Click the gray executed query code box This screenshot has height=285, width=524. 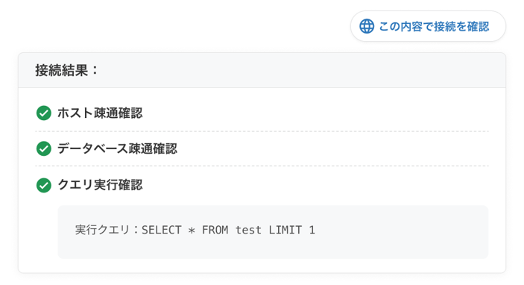[273, 232]
